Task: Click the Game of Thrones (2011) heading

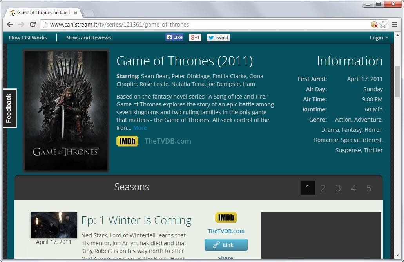Action: pyautogui.click(x=185, y=61)
